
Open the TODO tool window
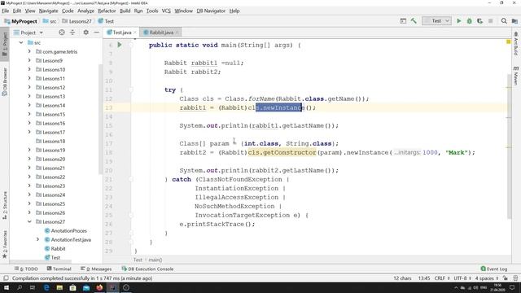click(x=26, y=269)
